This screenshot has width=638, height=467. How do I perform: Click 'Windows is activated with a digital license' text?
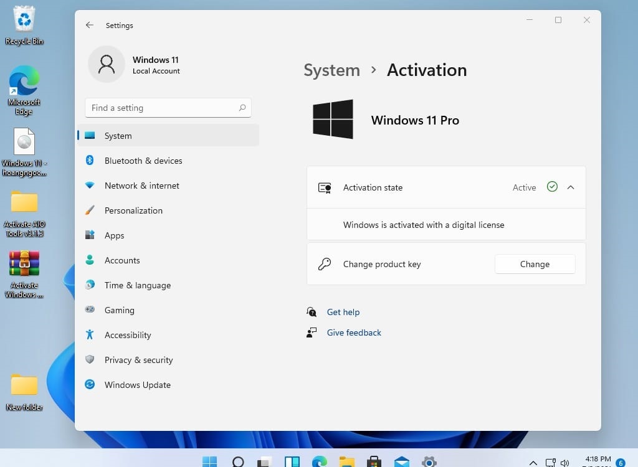[x=424, y=225]
